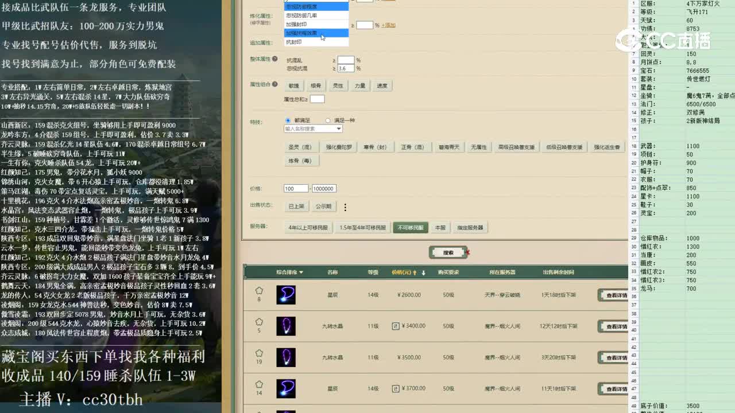
Task: Open item image of ¥3500.00 九转水晶
Action: click(x=286, y=357)
